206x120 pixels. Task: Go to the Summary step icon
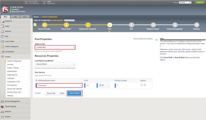196,25
